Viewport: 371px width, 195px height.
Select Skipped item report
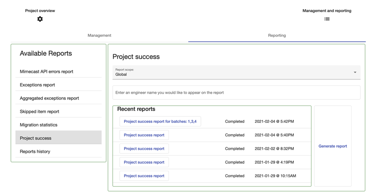[39, 112]
